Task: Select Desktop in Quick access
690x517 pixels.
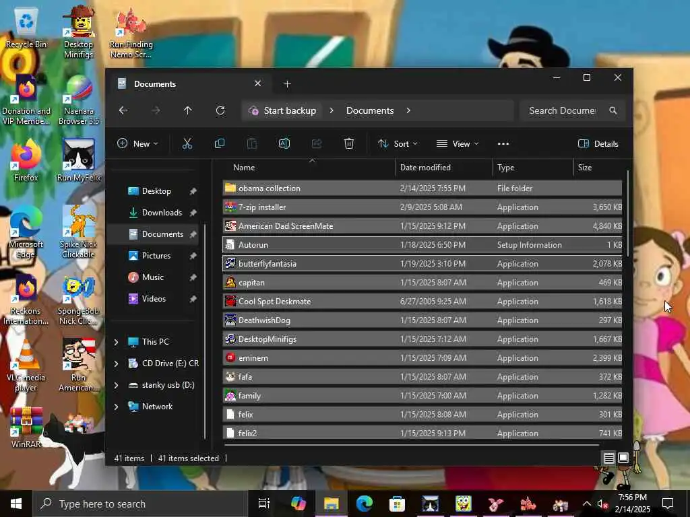Action: pyautogui.click(x=156, y=191)
